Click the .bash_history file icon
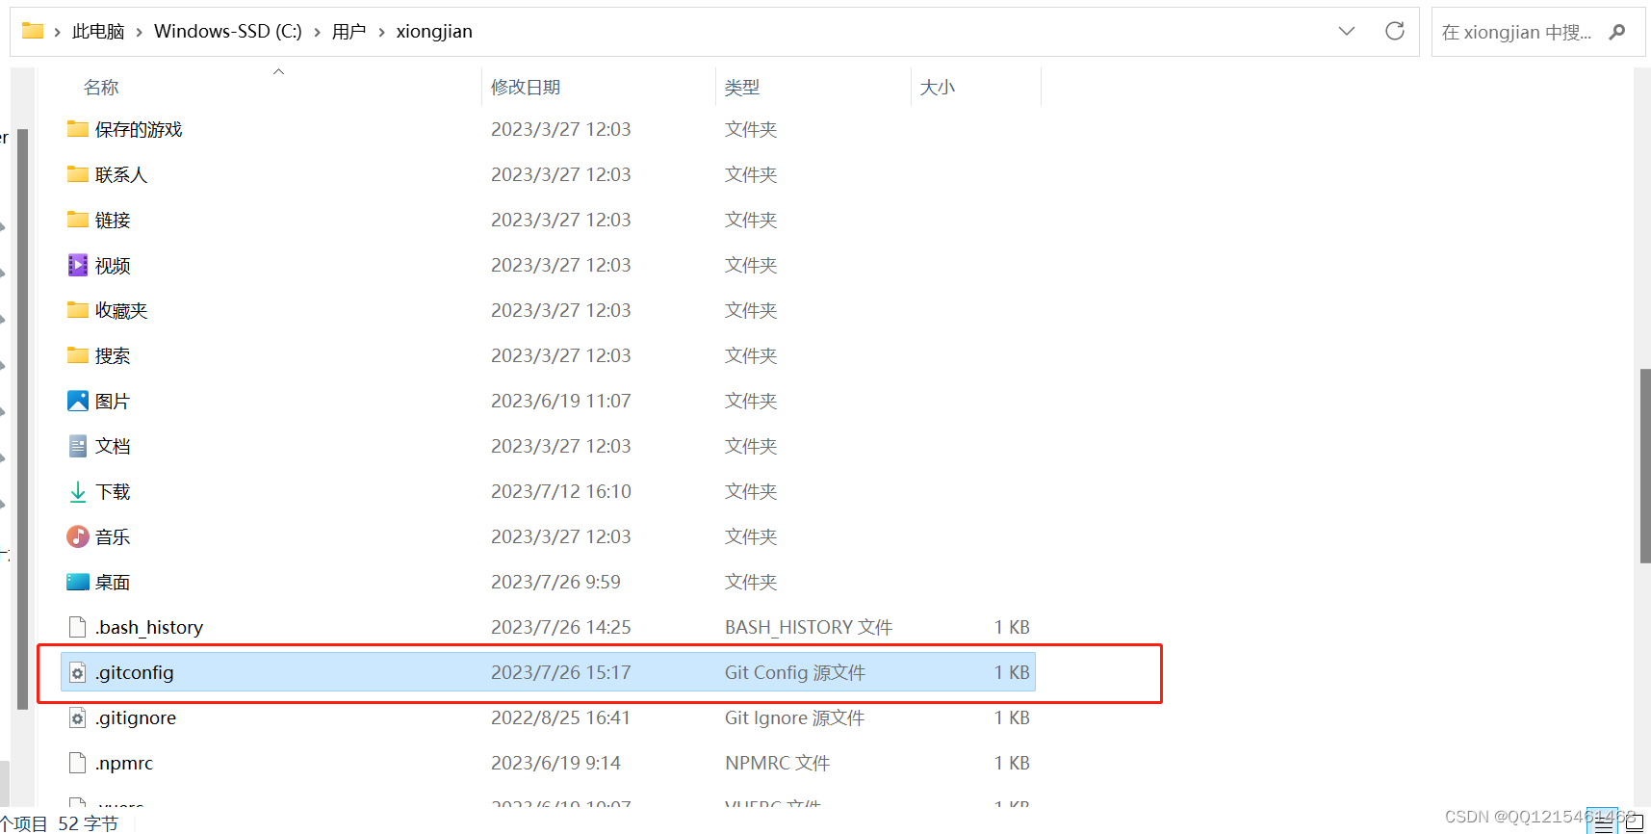Screen dimensions: 1651x834 point(78,627)
